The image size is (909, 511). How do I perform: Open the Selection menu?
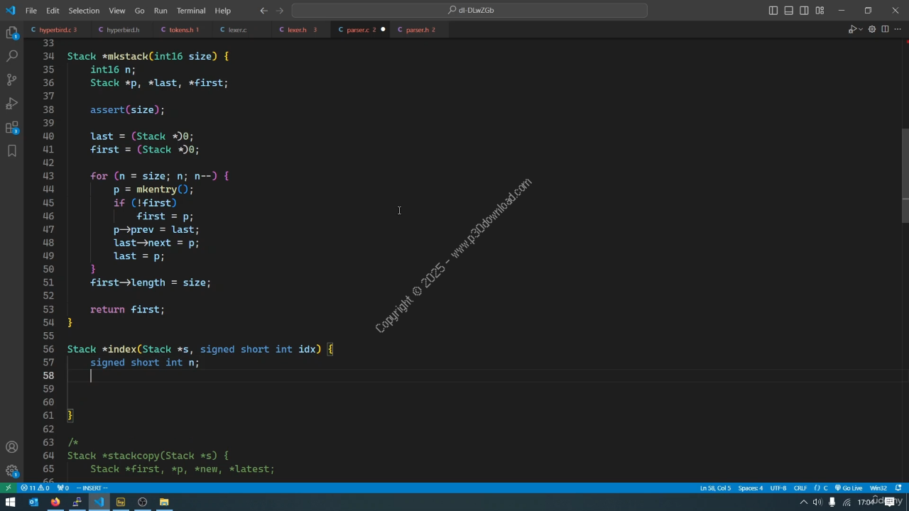click(x=84, y=11)
